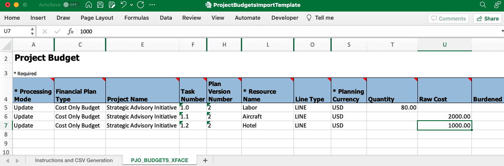Click the '* Planning Currency' header cell

[x=349, y=90]
